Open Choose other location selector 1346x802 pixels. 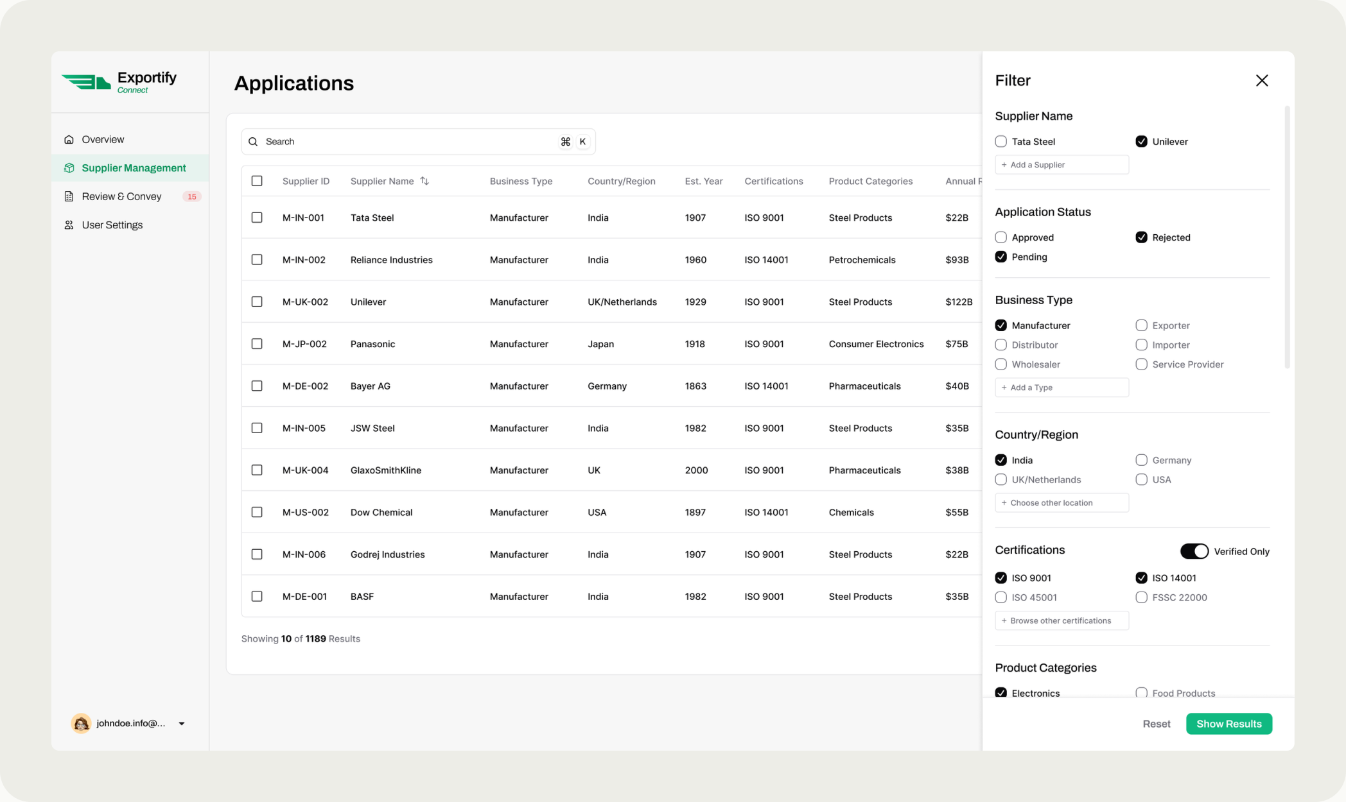pos(1062,503)
